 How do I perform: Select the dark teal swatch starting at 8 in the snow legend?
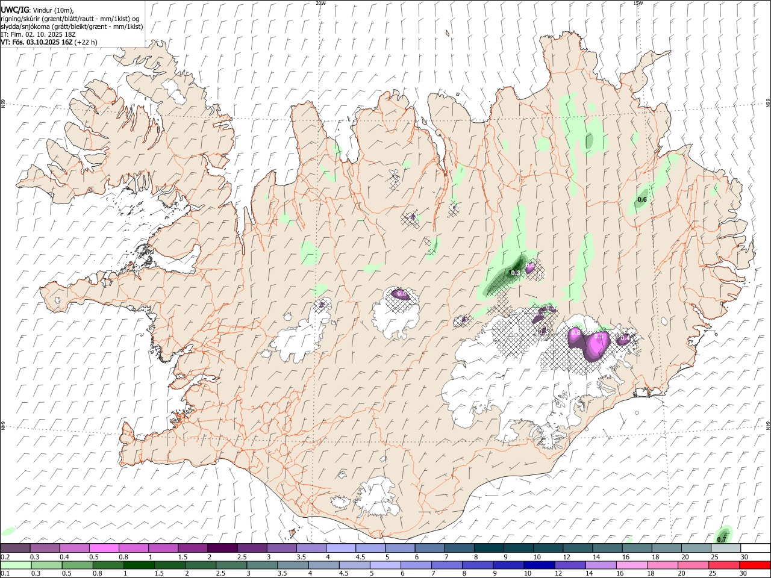tap(489, 548)
